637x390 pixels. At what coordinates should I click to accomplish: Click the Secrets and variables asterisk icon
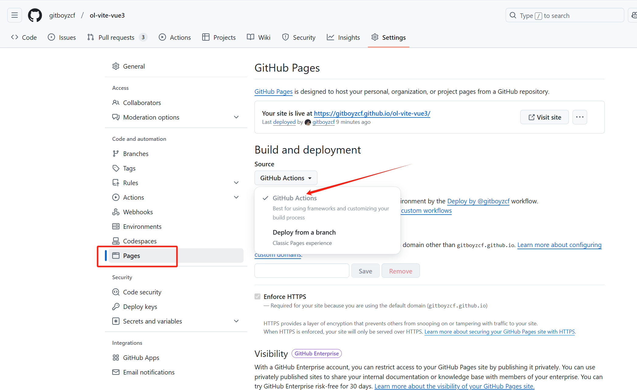point(116,321)
